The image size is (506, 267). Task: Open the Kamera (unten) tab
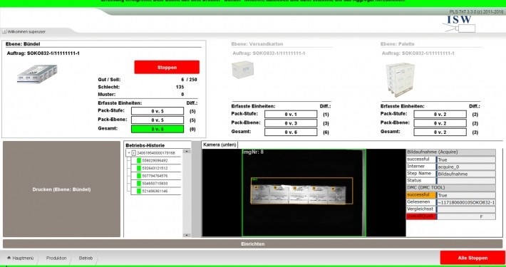coord(220,145)
